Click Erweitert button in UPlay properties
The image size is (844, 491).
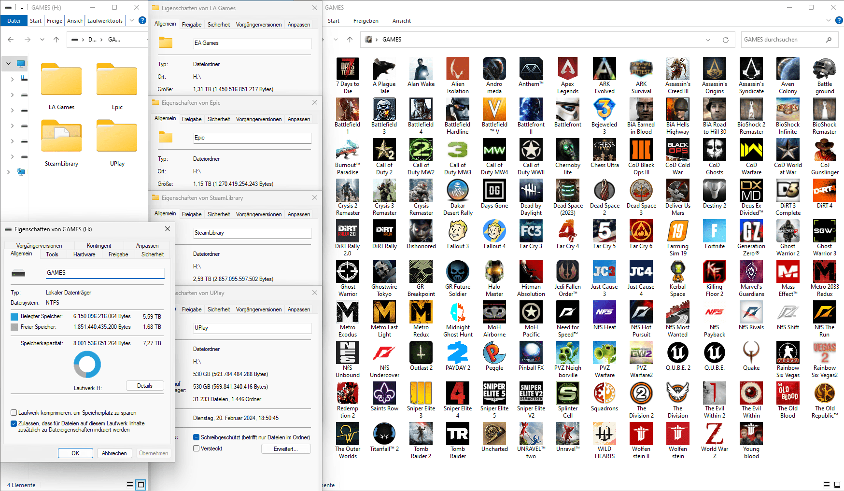click(286, 449)
